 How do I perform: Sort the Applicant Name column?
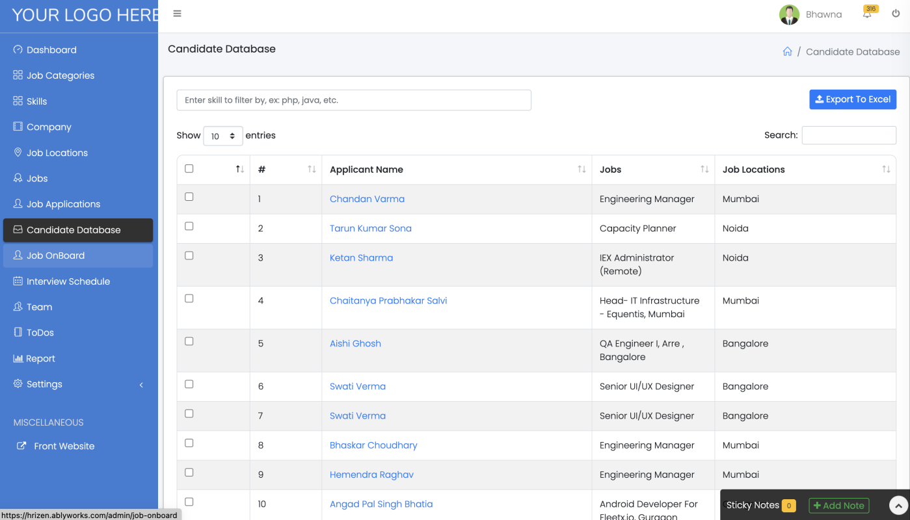point(581,169)
